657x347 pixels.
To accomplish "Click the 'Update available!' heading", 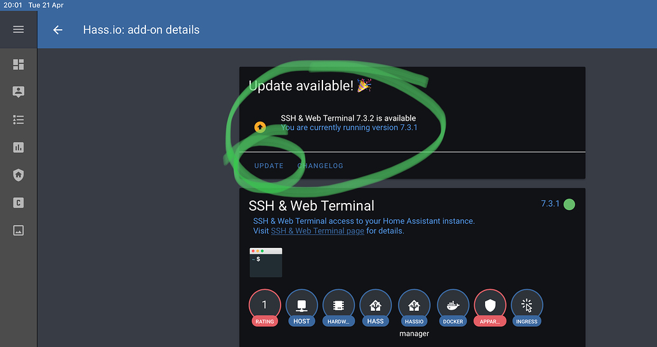I will pyautogui.click(x=310, y=86).
